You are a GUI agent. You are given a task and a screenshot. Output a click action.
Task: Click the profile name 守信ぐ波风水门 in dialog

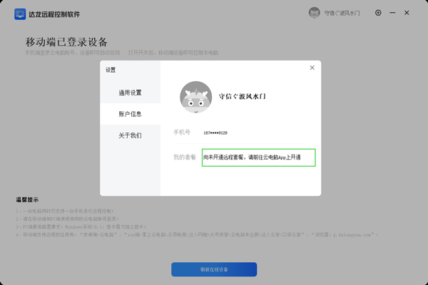pyautogui.click(x=242, y=96)
